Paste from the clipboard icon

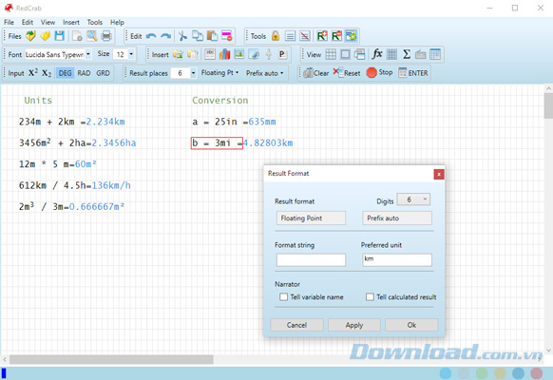(x=212, y=35)
